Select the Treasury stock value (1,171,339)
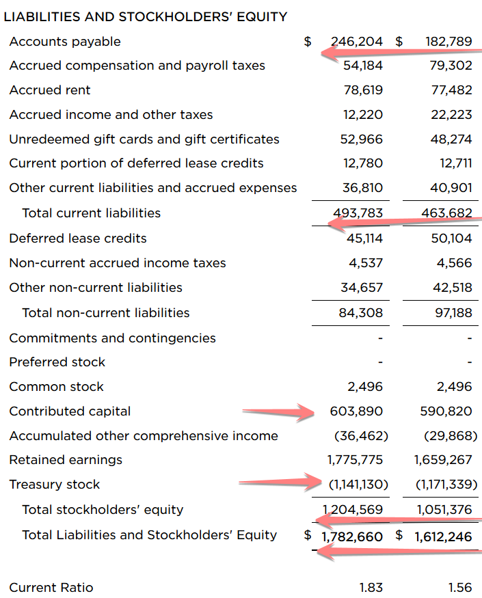482x598 pixels. click(446, 485)
